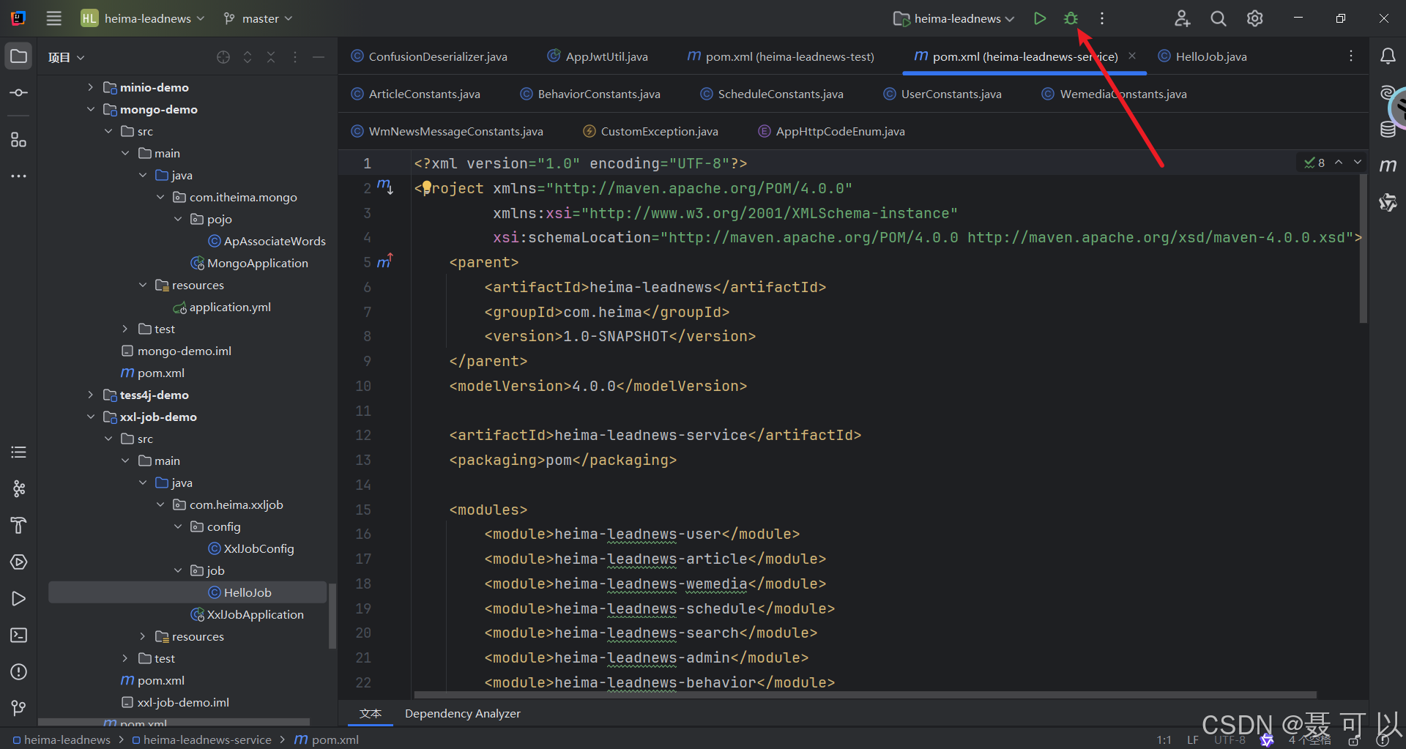1406x749 pixels.
Task: Open the Maven tool window
Action: pos(1388,165)
